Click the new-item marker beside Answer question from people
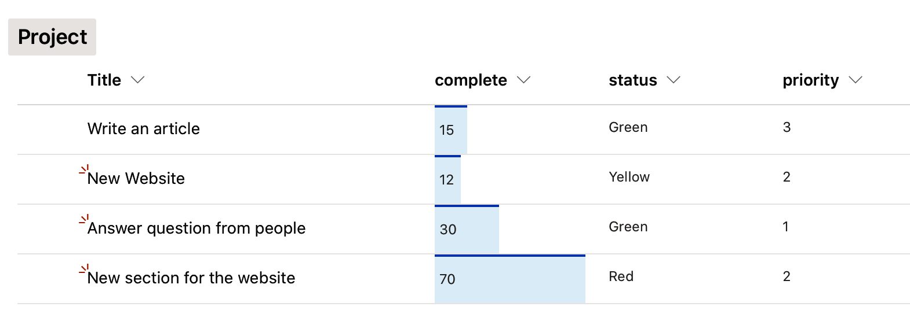This screenshot has width=910, height=325. [84, 219]
